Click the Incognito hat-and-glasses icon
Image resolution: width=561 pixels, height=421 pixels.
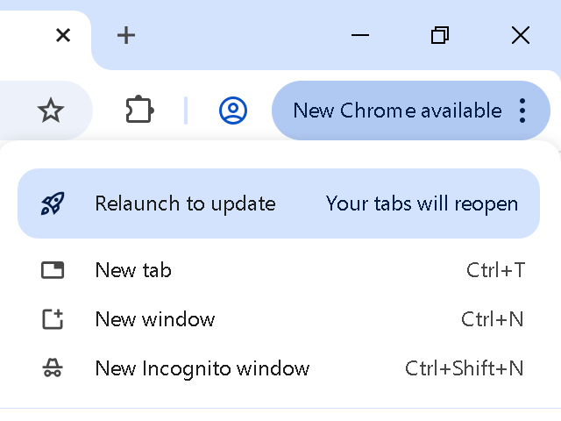click(x=53, y=367)
